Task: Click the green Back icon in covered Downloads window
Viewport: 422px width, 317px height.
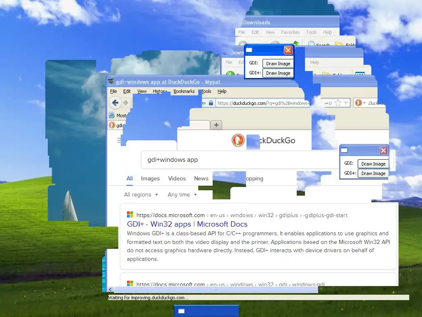Action: 230,73
